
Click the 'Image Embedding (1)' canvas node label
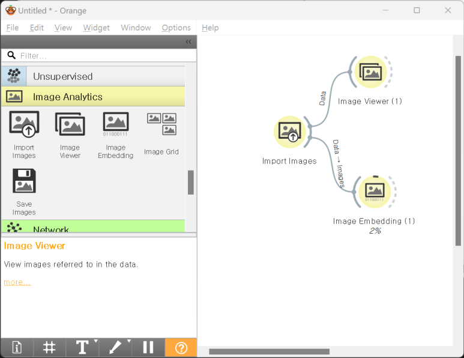[x=374, y=221]
